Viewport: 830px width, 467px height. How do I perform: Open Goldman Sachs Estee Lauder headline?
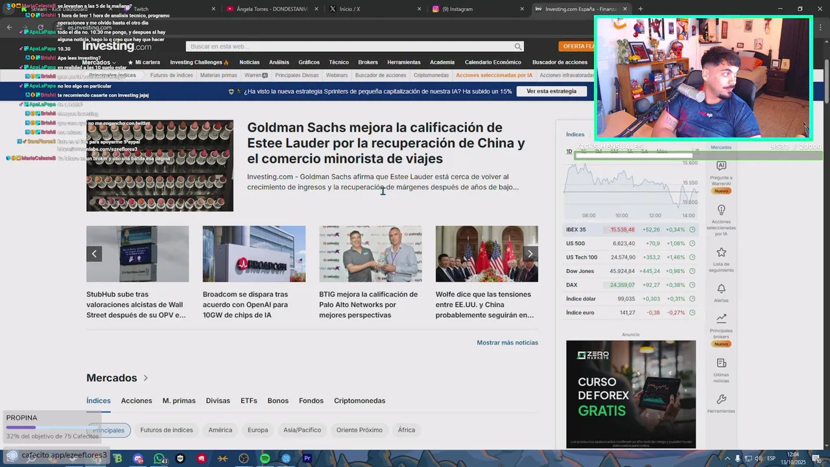pos(386,143)
